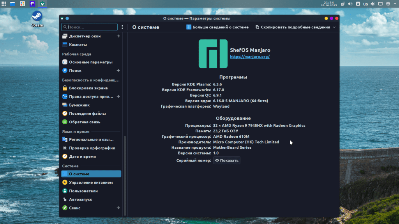Select Автозапуск in the sidebar

coord(80,199)
